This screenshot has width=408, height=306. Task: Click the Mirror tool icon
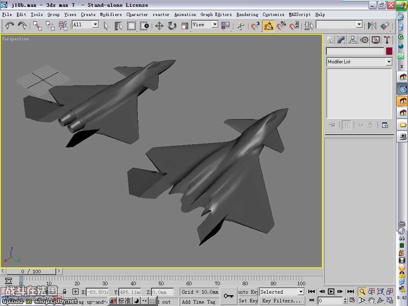[x=372, y=26]
